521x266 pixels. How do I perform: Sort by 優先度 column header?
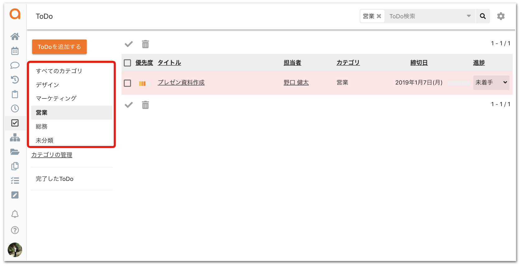(x=144, y=63)
